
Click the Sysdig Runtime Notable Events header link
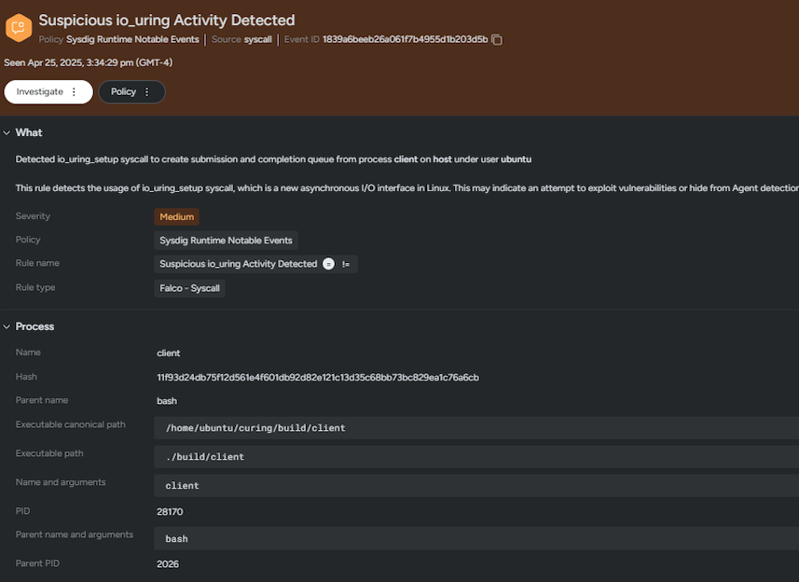132,40
